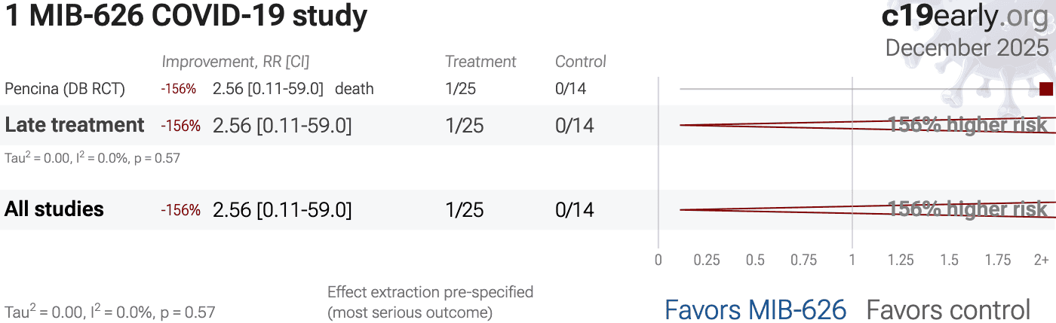Image resolution: width=1056 pixels, height=323 pixels.
Task: Click the title '1 MIB-626 COVID-19 study'
Action: coord(186,17)
